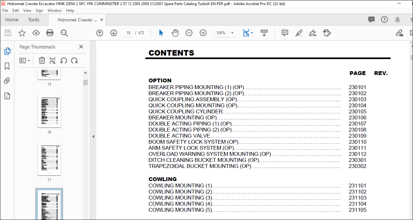Activate the Hand pan tool
This screenshot has width=413, height=220.
point(175,33)
